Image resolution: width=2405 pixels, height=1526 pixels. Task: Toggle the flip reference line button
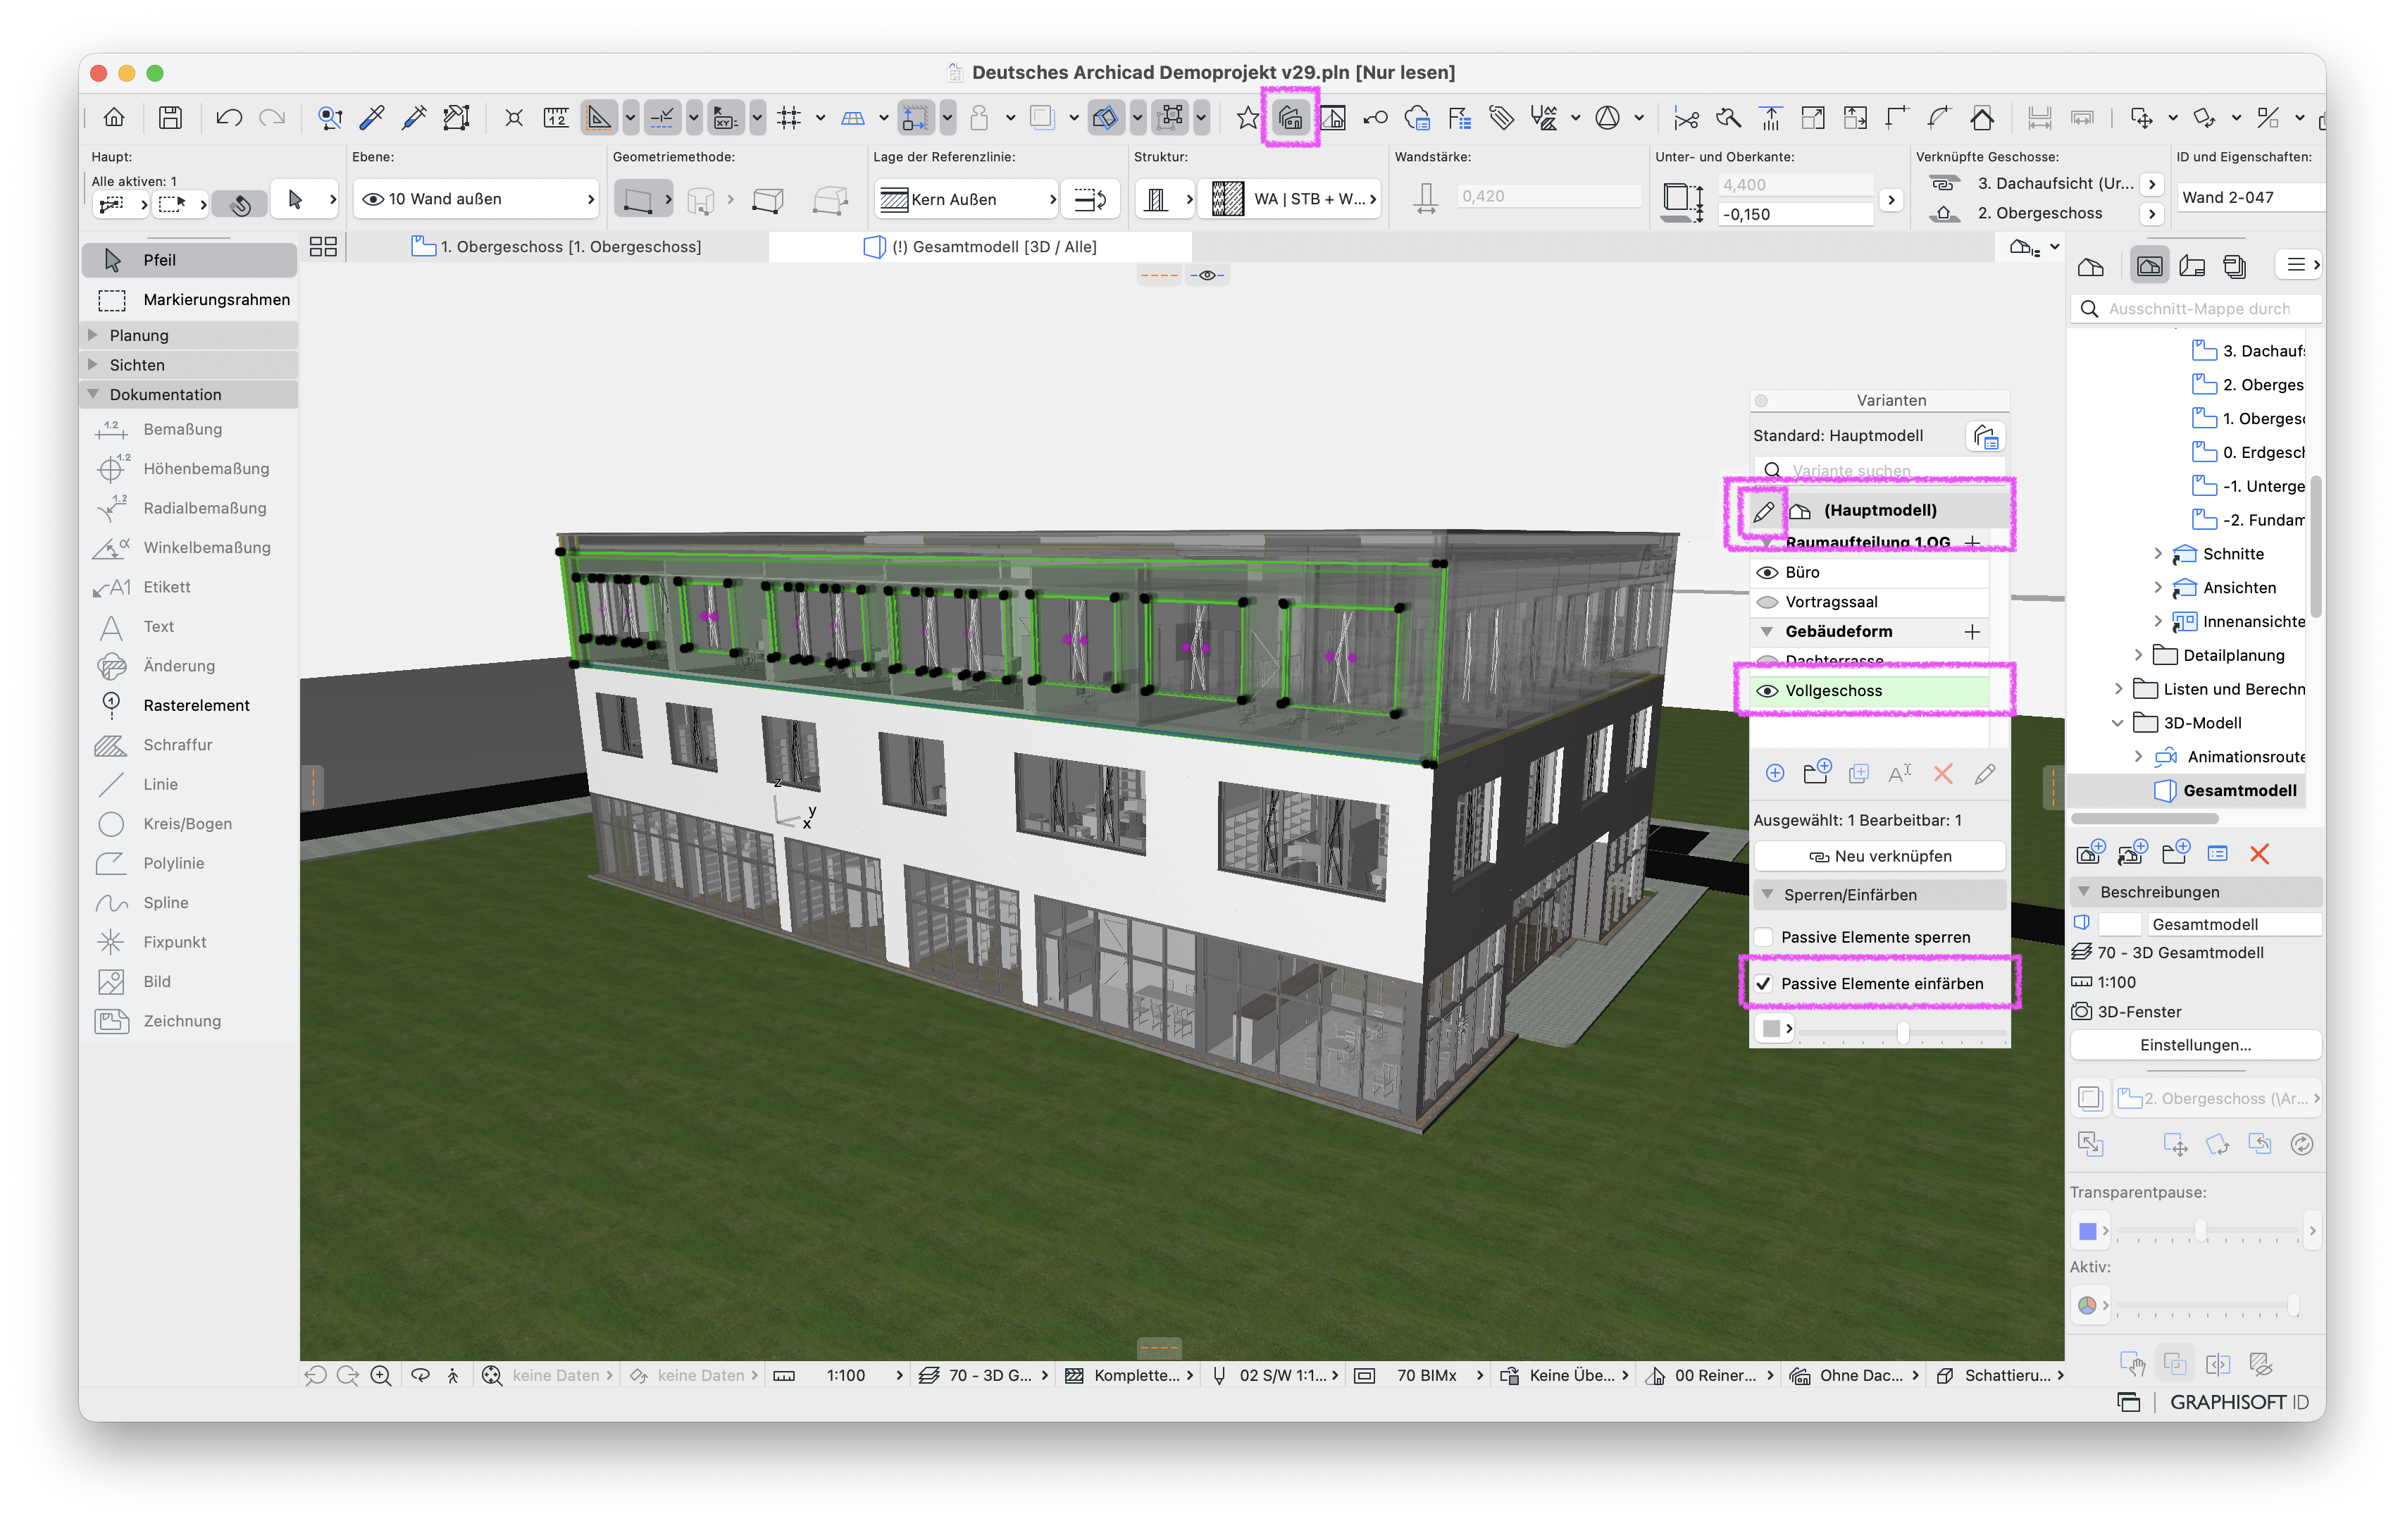(1090, 199)
